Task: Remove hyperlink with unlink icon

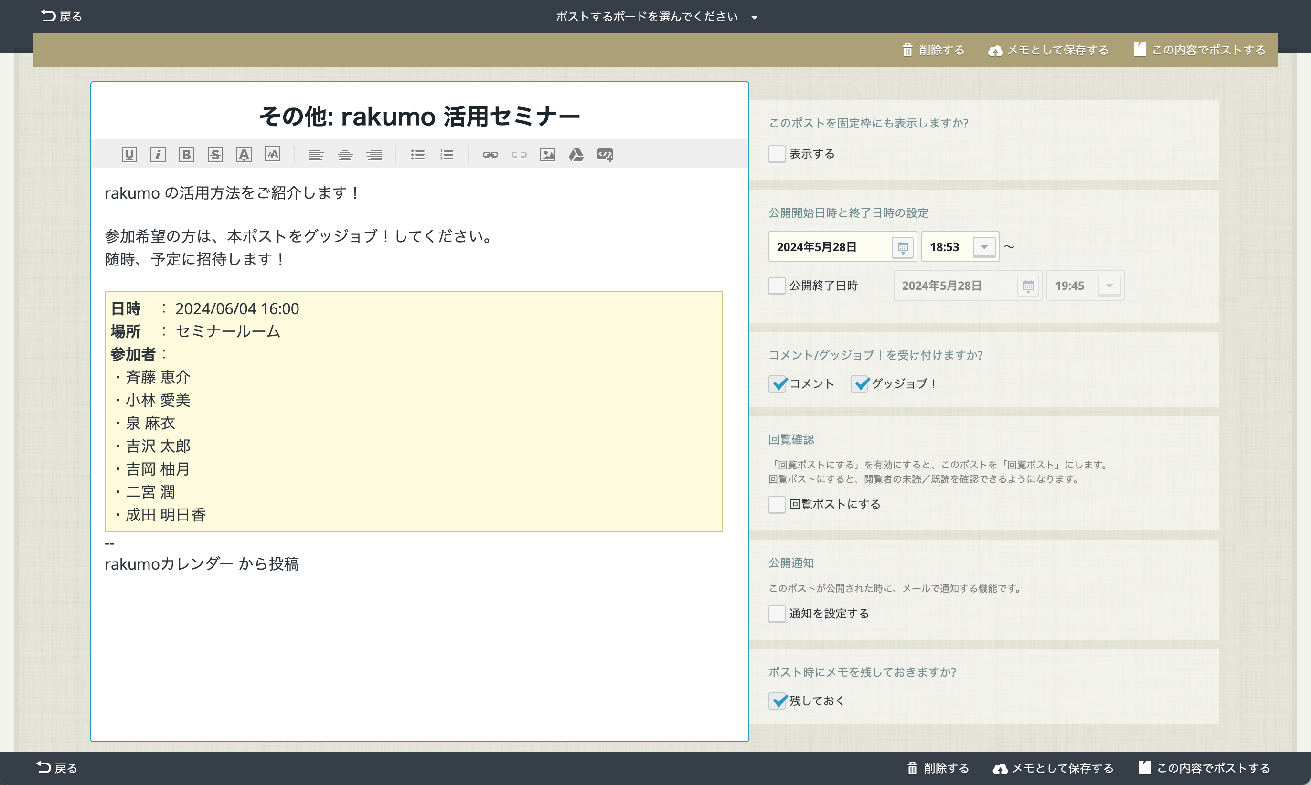Action: tap(519, 154)
